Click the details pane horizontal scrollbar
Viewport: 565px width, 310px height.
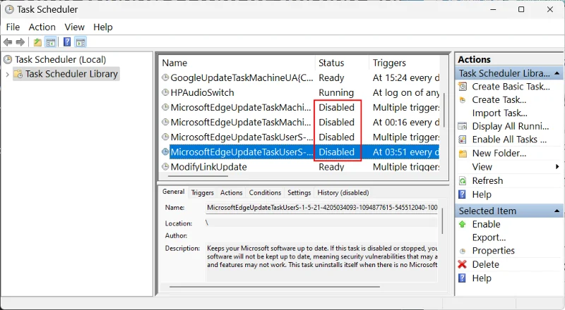coord(275,287)
